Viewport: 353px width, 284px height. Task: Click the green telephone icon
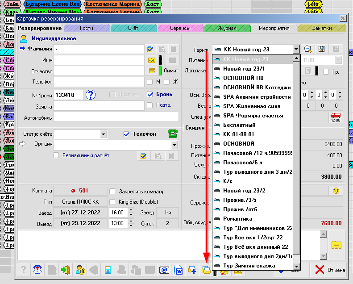172,134
